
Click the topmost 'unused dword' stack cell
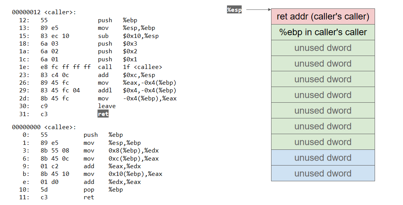(x=322, y=48)
